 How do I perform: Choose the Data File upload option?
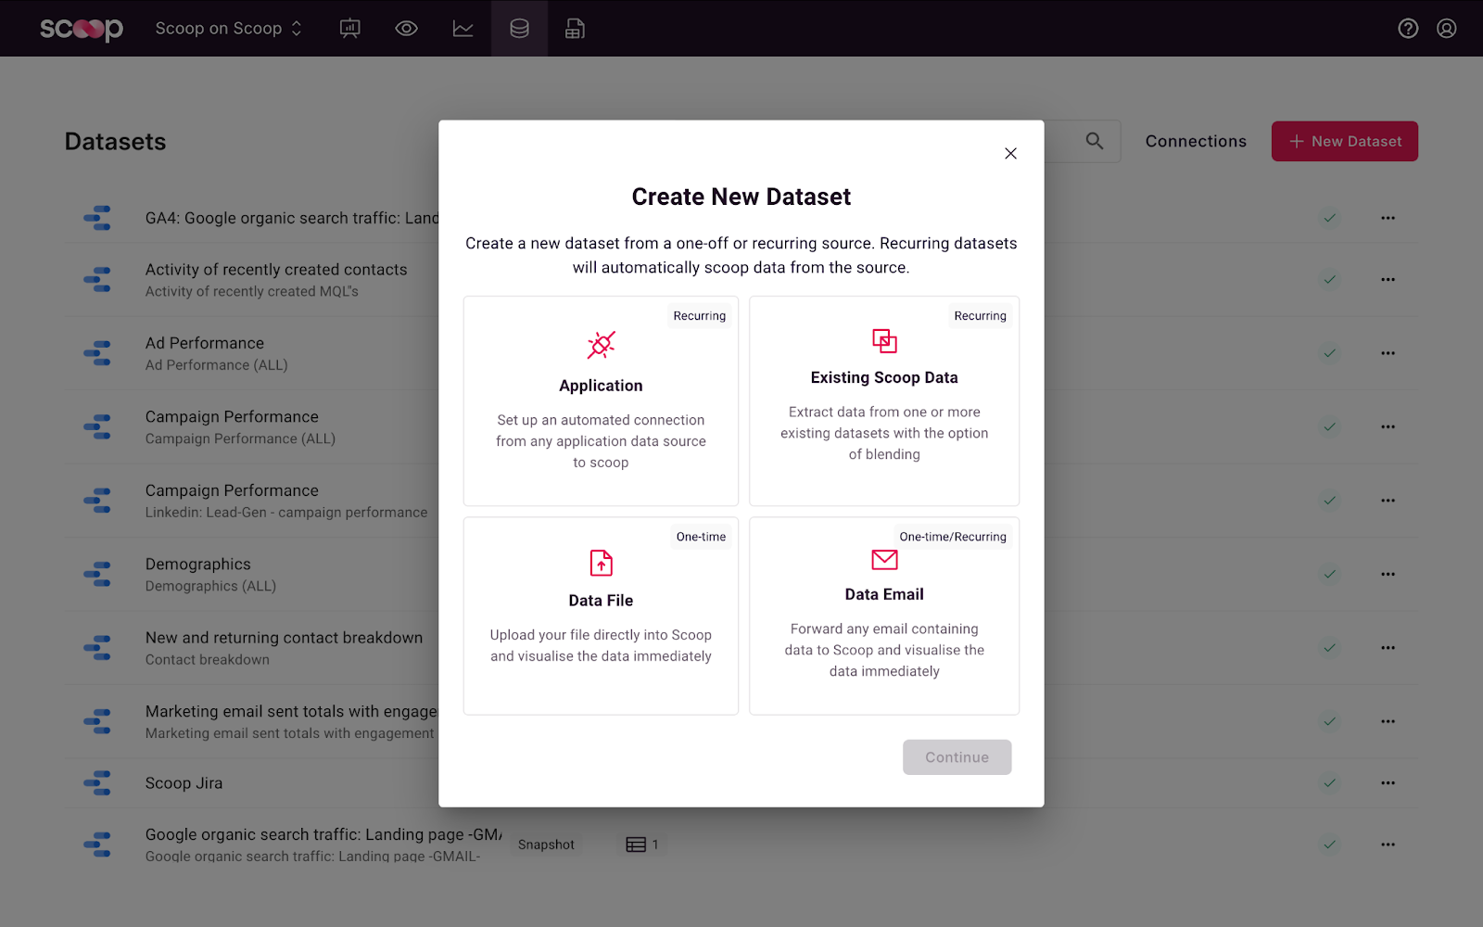601,616
